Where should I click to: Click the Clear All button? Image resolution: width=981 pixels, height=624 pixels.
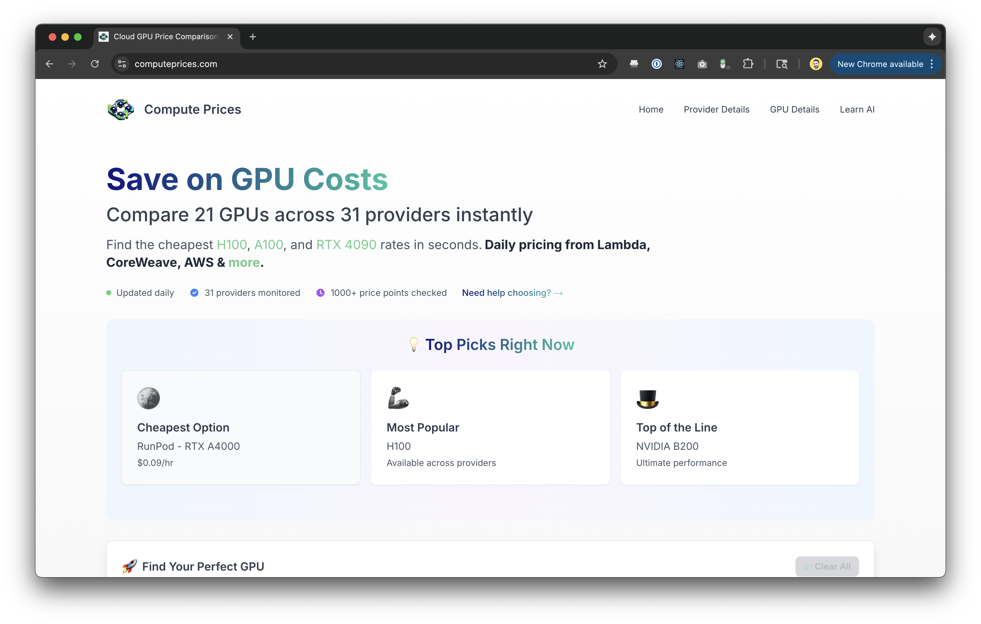pos(827,566)
